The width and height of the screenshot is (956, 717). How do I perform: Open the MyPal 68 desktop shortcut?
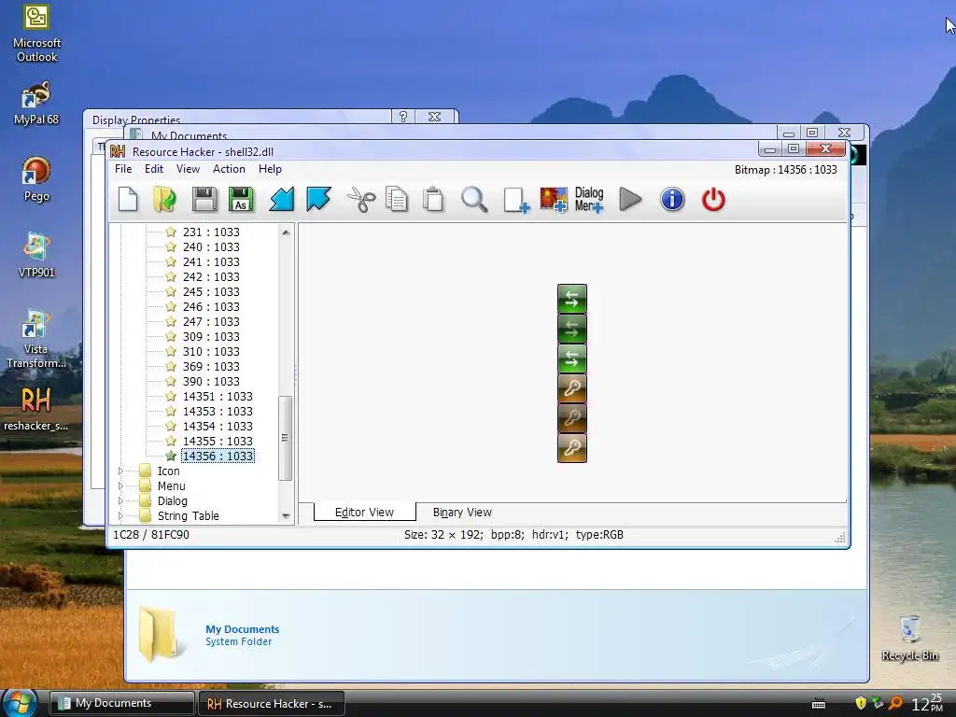[36, 104]
